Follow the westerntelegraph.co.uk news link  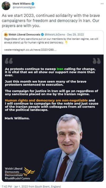pos(30,50)
